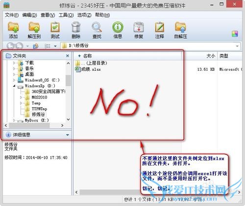Image resolution: width=245 pixels, height=206 pixels.
Task: Expand the MyDocs (E:) drive node
Action: coord(14,121)
